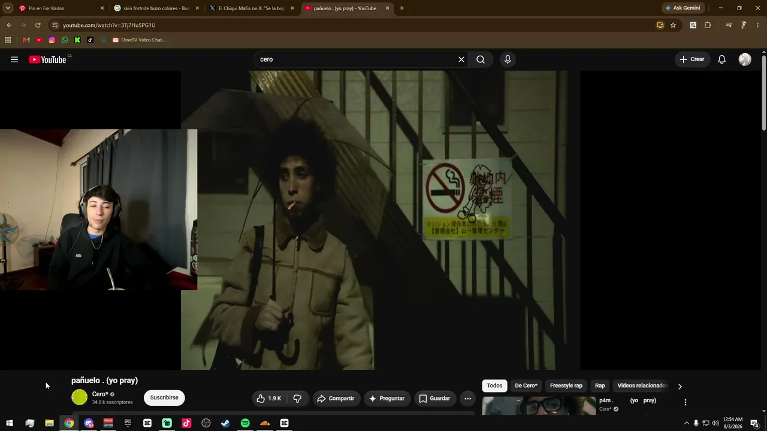
Task: Like the video with 1.9 K likes
Action: point(269,398)
